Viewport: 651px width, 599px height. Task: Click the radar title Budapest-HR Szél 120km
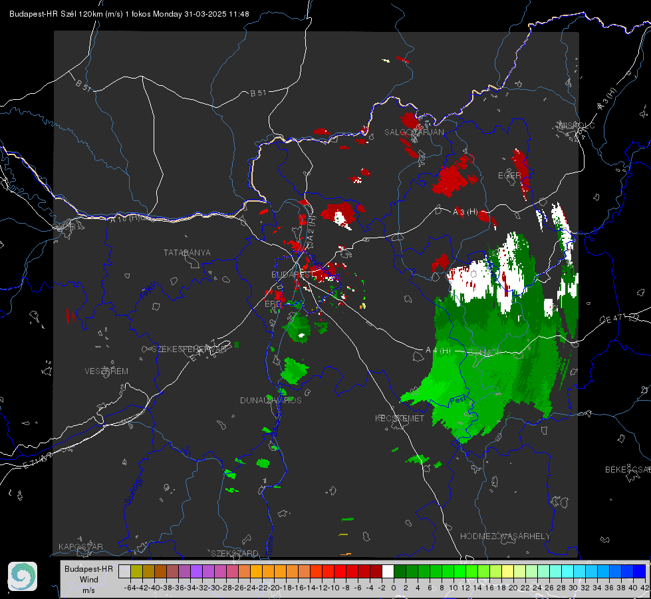click(56, 14)
